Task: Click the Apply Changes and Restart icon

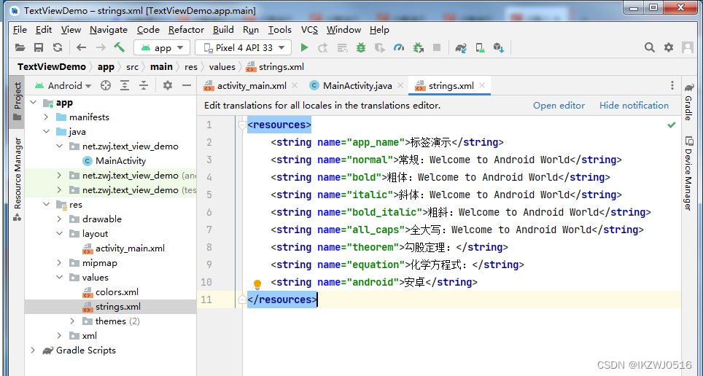Action: [x=323, y=47]
